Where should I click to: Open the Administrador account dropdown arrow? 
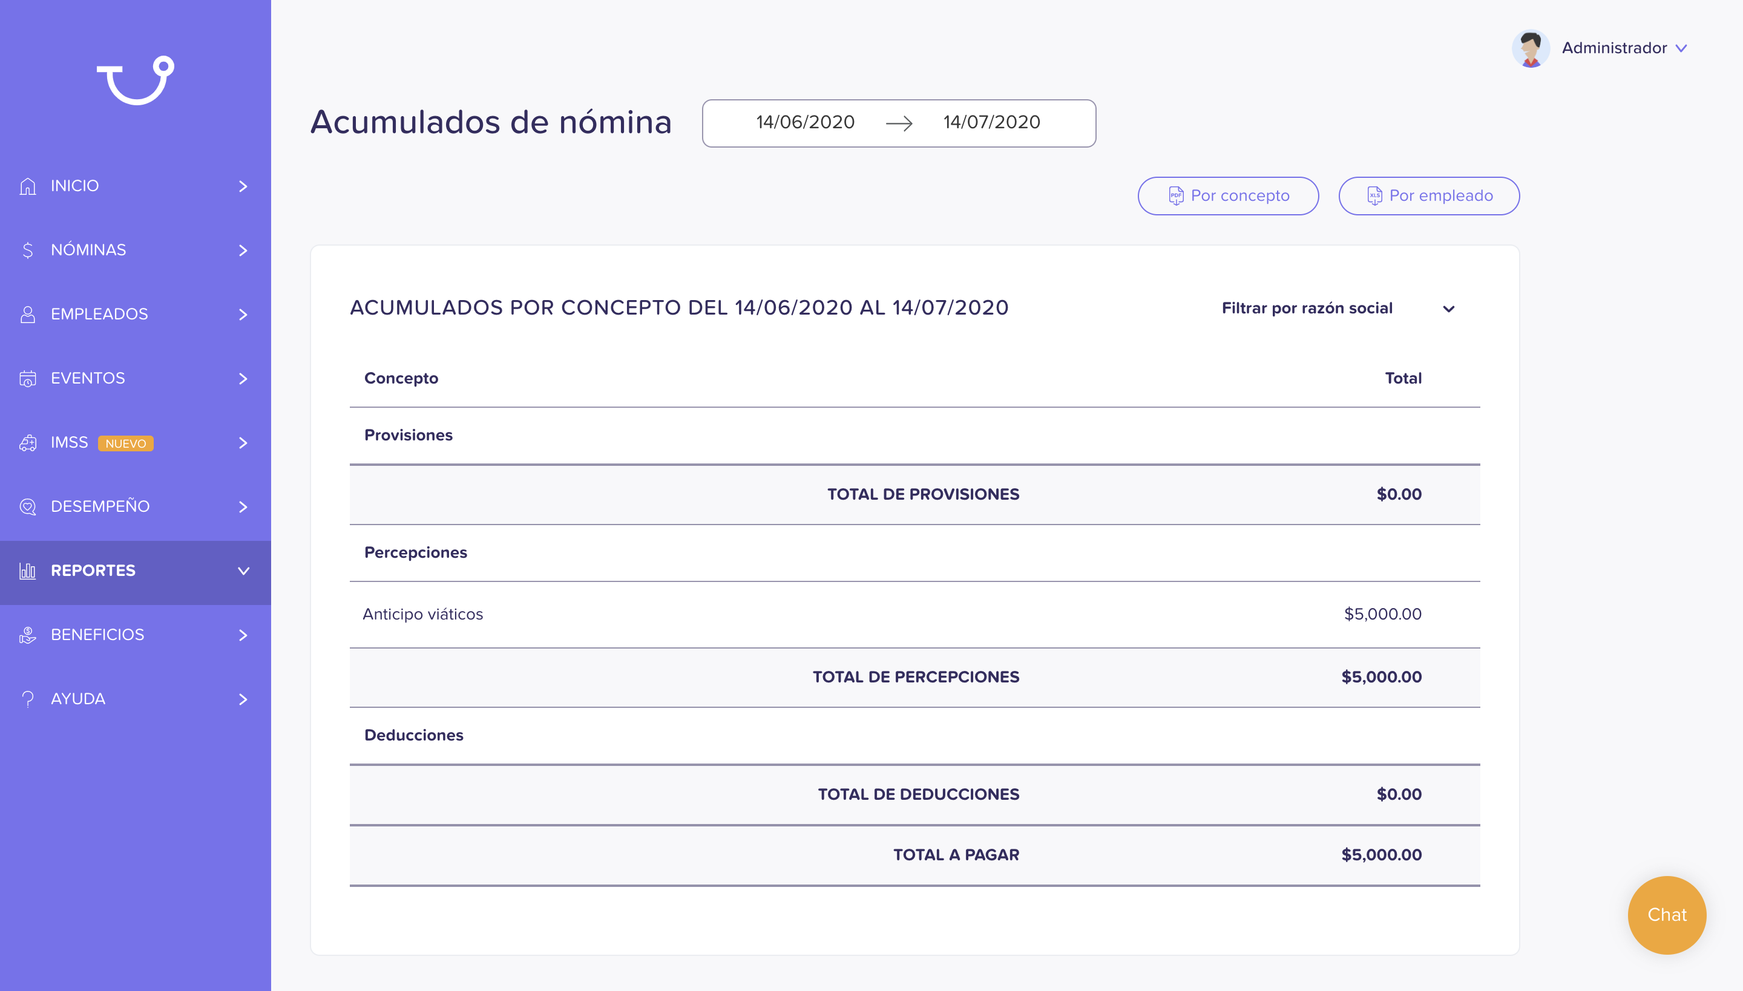pyautogui.click(x=1681, y=48)
